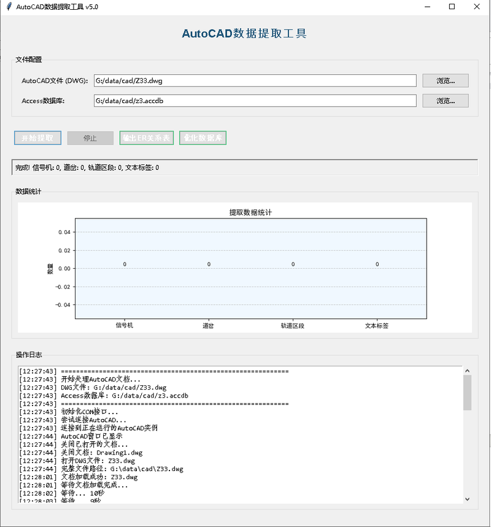This screenshot has width=491, height=527.
Task: Maximize the AutoCAD数据提取工具 window
Action: [452, 7]
